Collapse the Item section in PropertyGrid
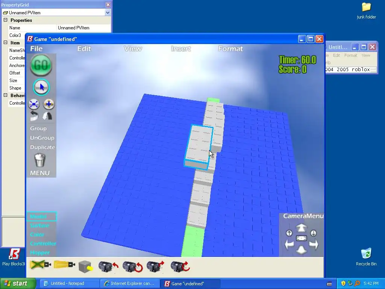The width and height of the screenshot is (385, 289). pyautogui.click(x=5, y=43)
